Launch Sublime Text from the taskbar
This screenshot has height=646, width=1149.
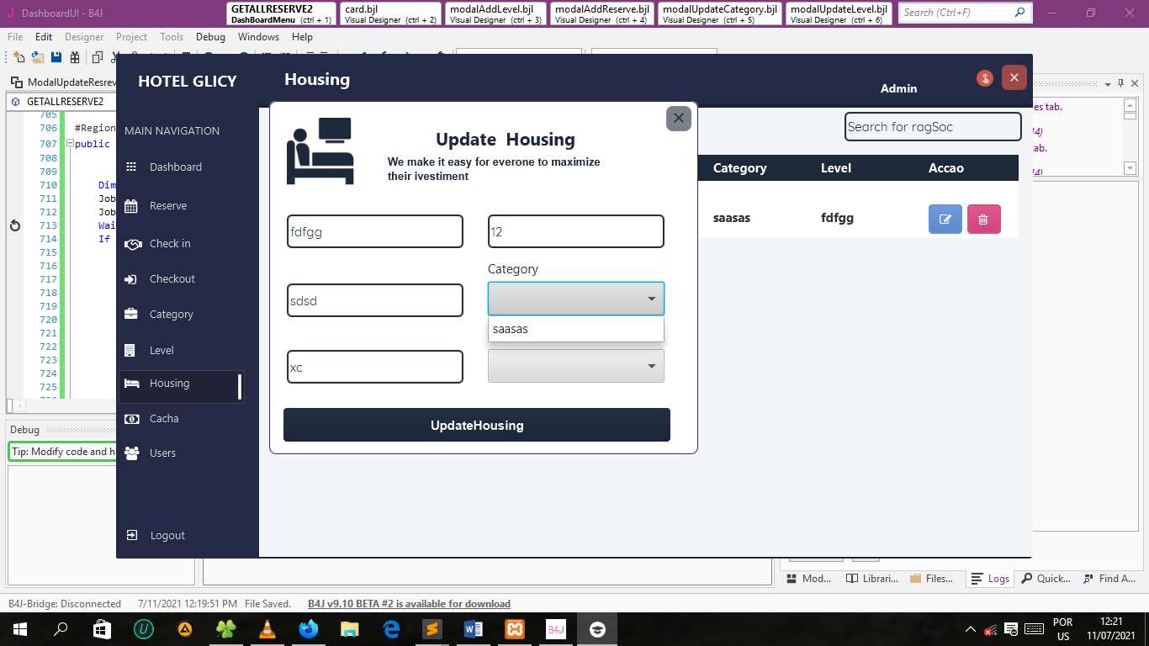[x=432, y=629]
